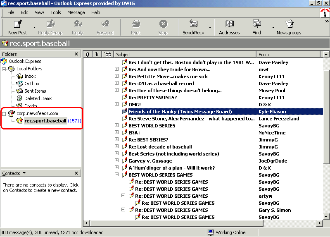
Task: Click the Working Online status icon
Action: [211, 232]
